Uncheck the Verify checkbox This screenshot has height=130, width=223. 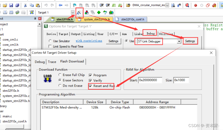click(90, 81)
